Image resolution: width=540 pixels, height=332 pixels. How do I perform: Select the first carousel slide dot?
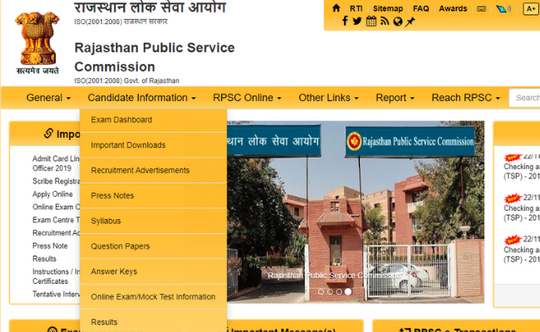click(x=321, y=292)
